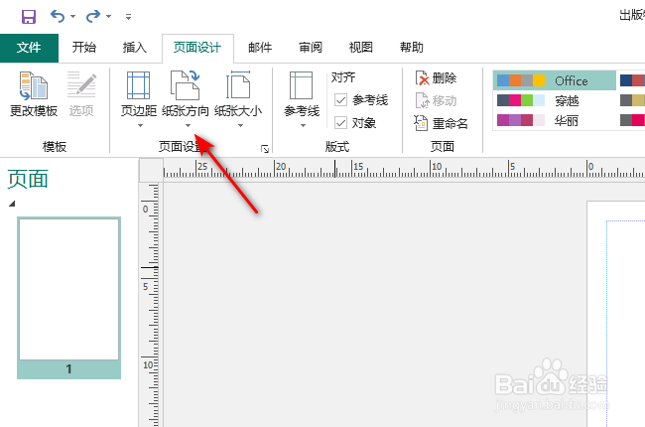Viewport: 645px width, 427px height.
Task: Click the 重命名 page button
Action: point(442,123)
